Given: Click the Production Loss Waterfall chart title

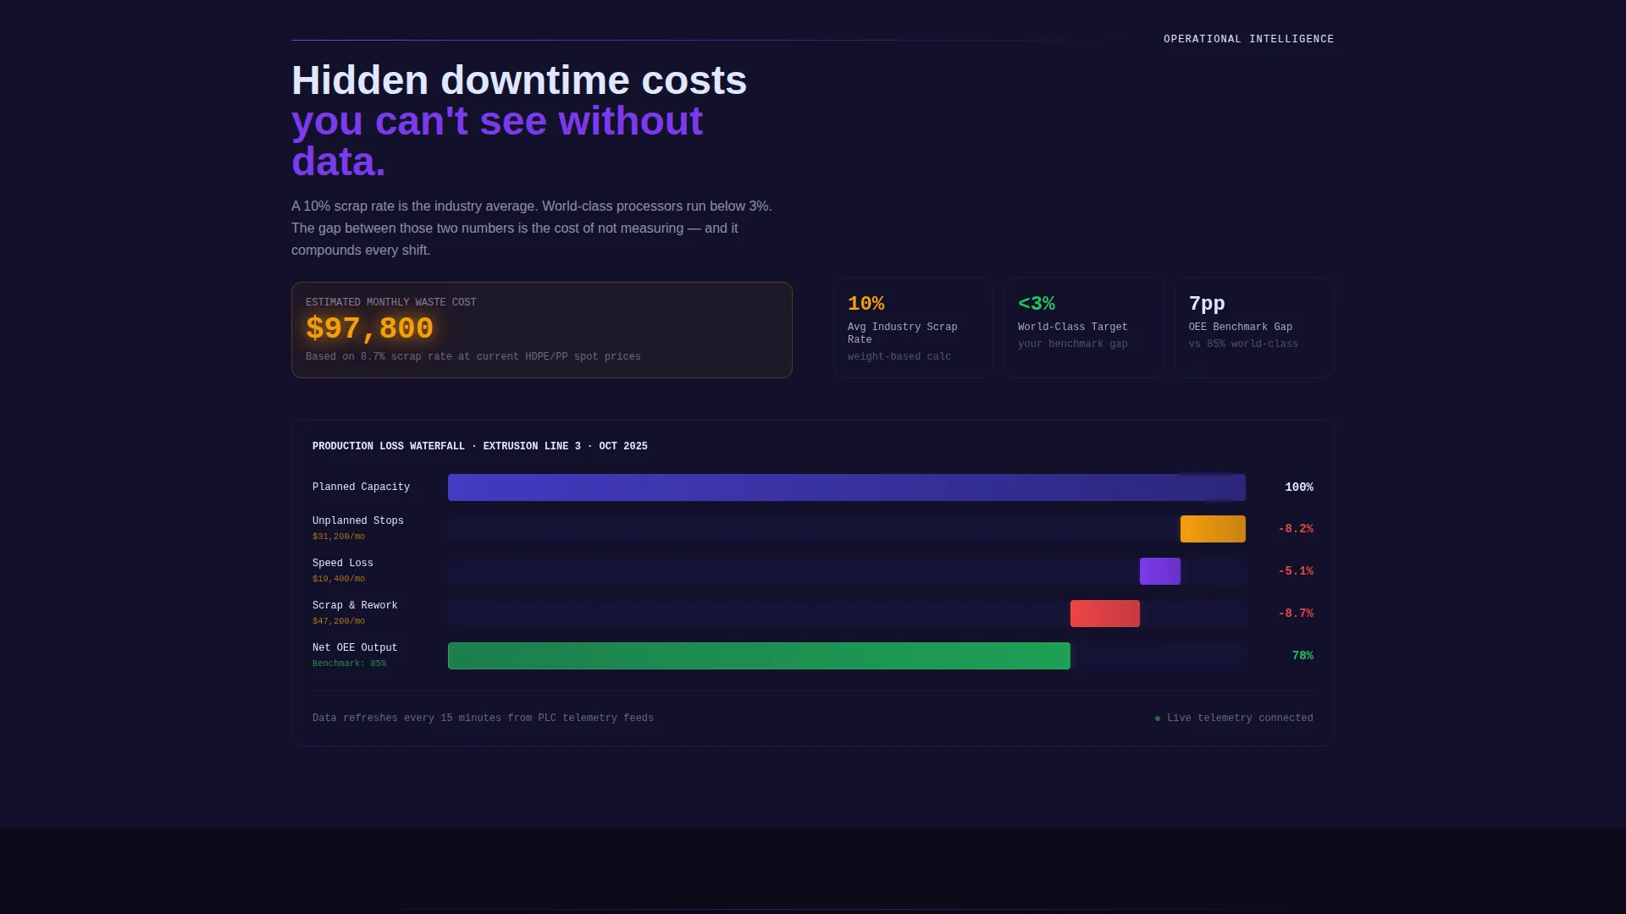Looking at the screenshot, I should [480, 447].
